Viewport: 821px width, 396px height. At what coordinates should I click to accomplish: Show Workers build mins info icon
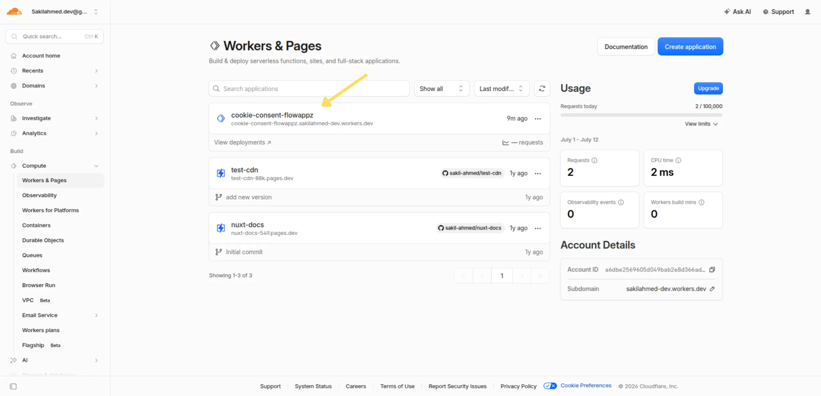click(701, 202)
